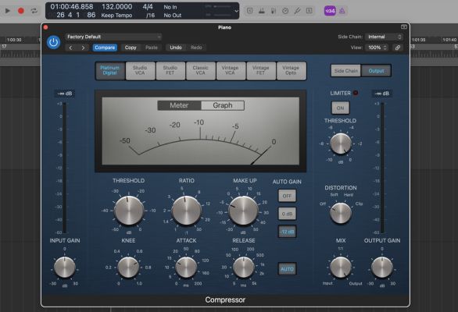Image resolution: width=458 pixels, height=312 pixels.
Task: Click the red Record button
Action: pos(21,11)
